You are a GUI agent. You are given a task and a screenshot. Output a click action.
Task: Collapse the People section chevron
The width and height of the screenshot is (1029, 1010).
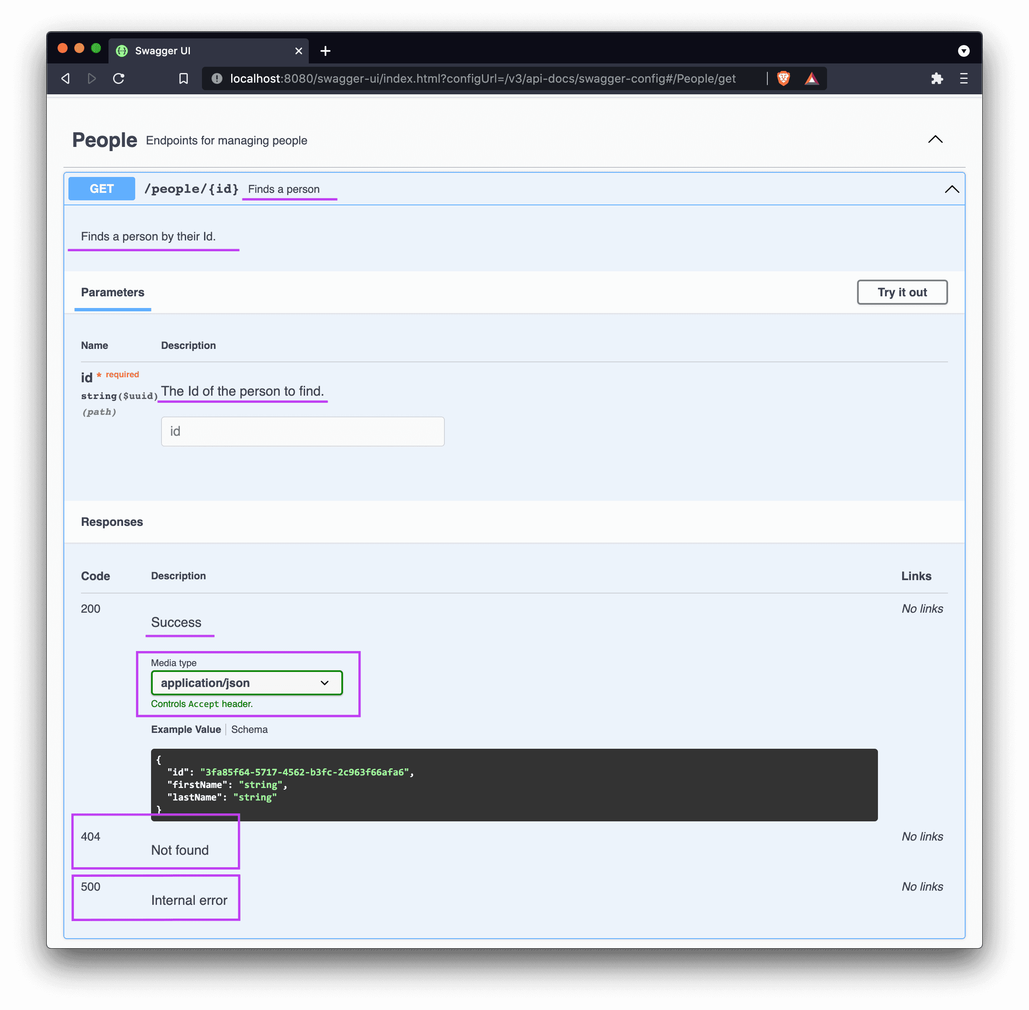click(935, 139)
